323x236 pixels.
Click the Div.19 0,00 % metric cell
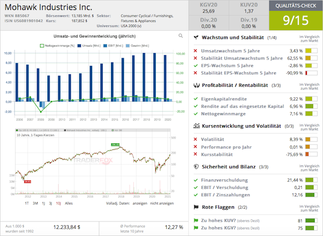(249, 23)
